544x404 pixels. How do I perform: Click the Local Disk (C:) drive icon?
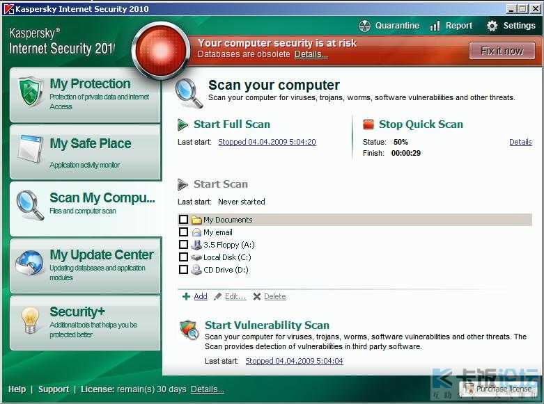[x=196, y=257]
